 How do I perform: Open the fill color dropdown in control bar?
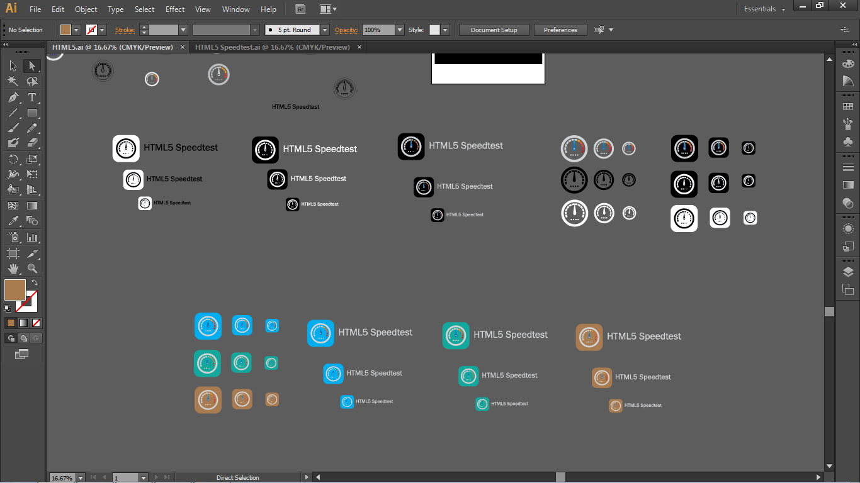[x=76, y=30]
